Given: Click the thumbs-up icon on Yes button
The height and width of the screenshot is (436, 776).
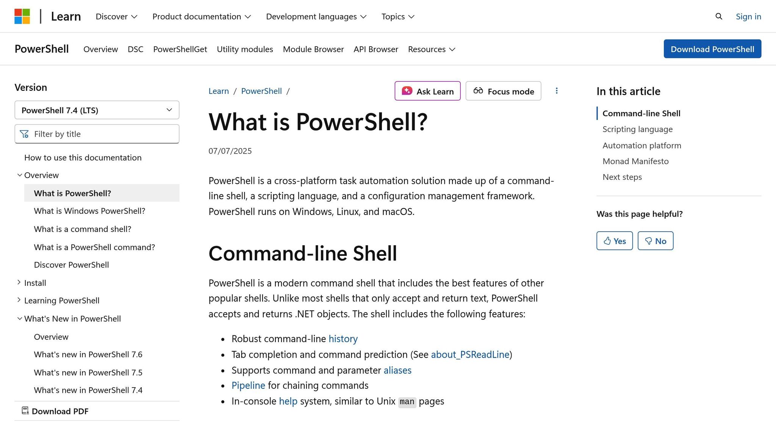Looking at the screenshot, I should tap(607, 241).
